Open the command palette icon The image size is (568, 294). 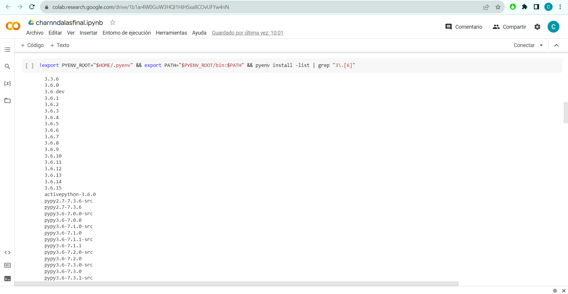pos(7,265)
